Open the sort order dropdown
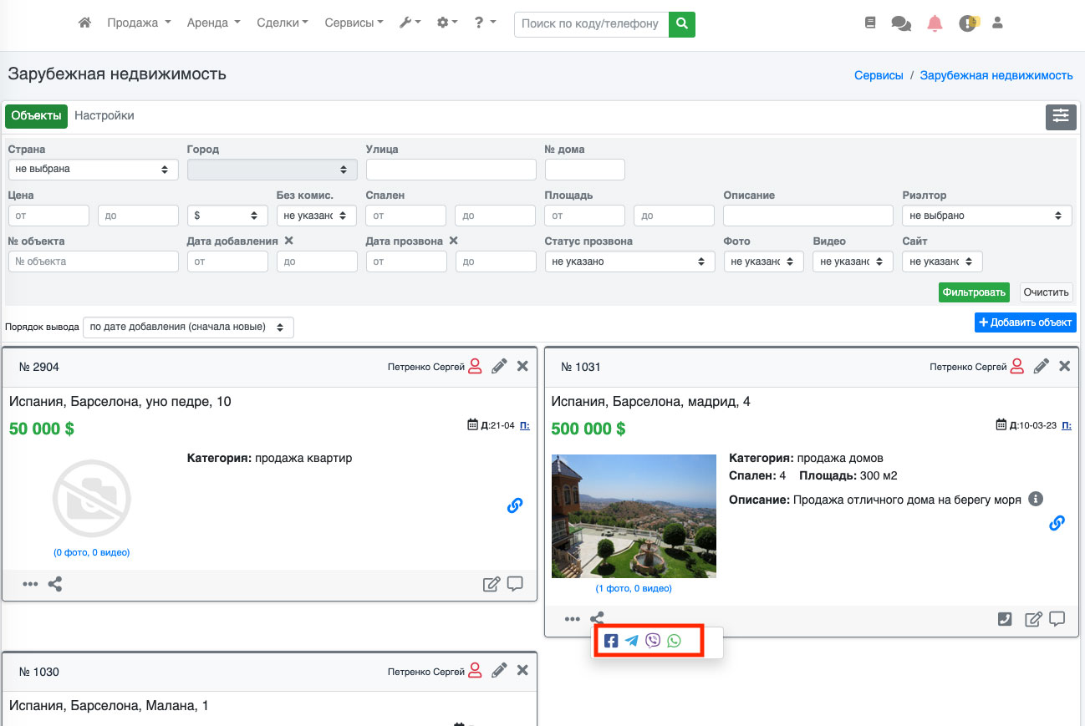The height and width of the screenshot is (726, 1085). click(x=188, y=327)
